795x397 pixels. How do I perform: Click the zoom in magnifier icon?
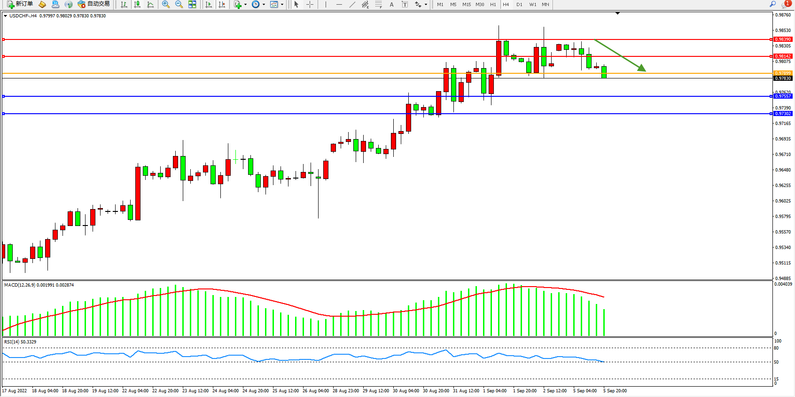[x=165, y=4]
